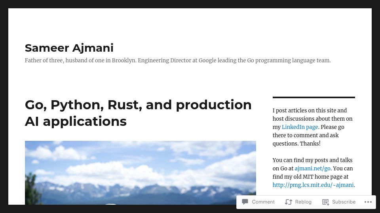Open the mountain featured image
This screenshot has width=380, height=213.
140,173
